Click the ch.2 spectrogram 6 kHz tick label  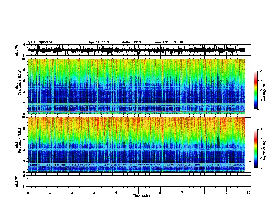(25, 139)
